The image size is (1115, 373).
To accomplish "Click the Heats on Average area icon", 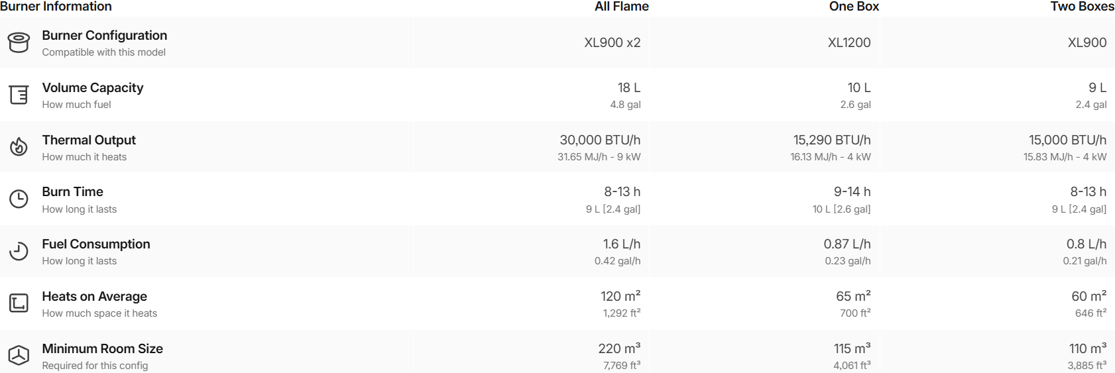I will 19,303.
